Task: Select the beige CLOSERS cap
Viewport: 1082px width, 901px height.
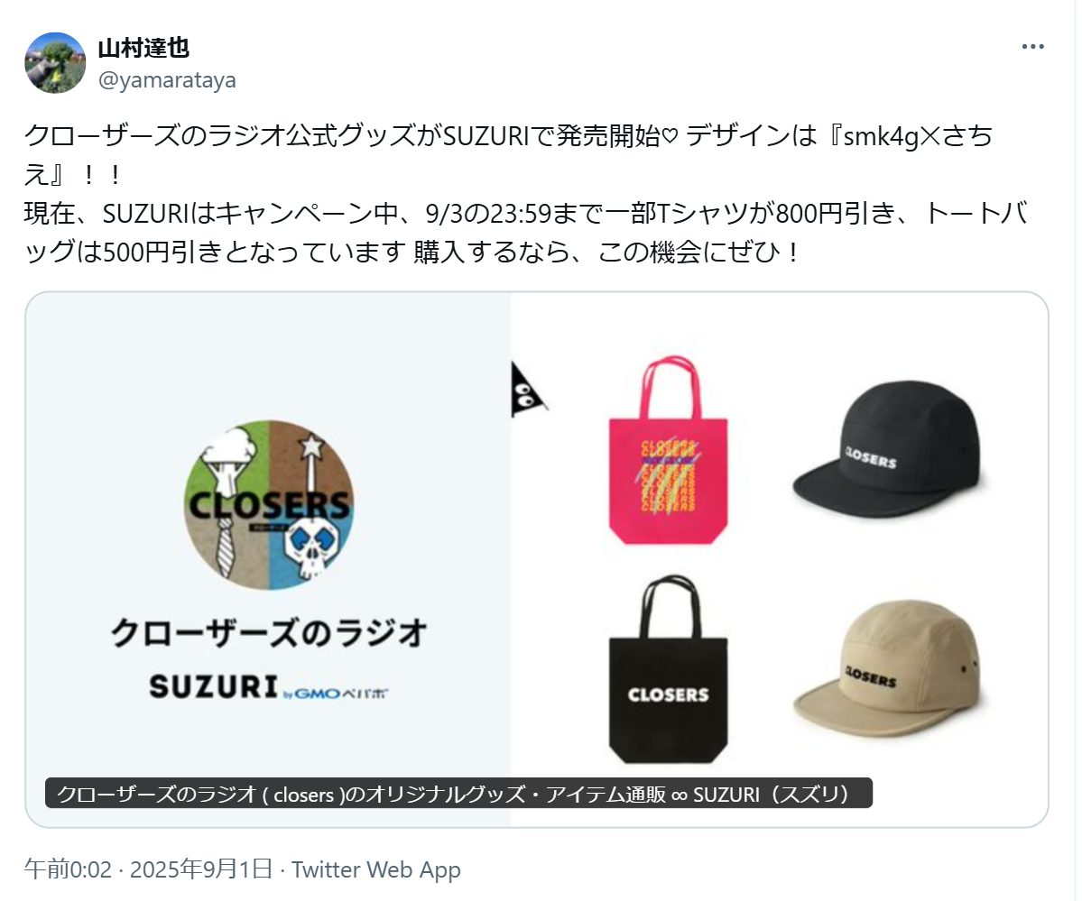Action: click(889, 667)
